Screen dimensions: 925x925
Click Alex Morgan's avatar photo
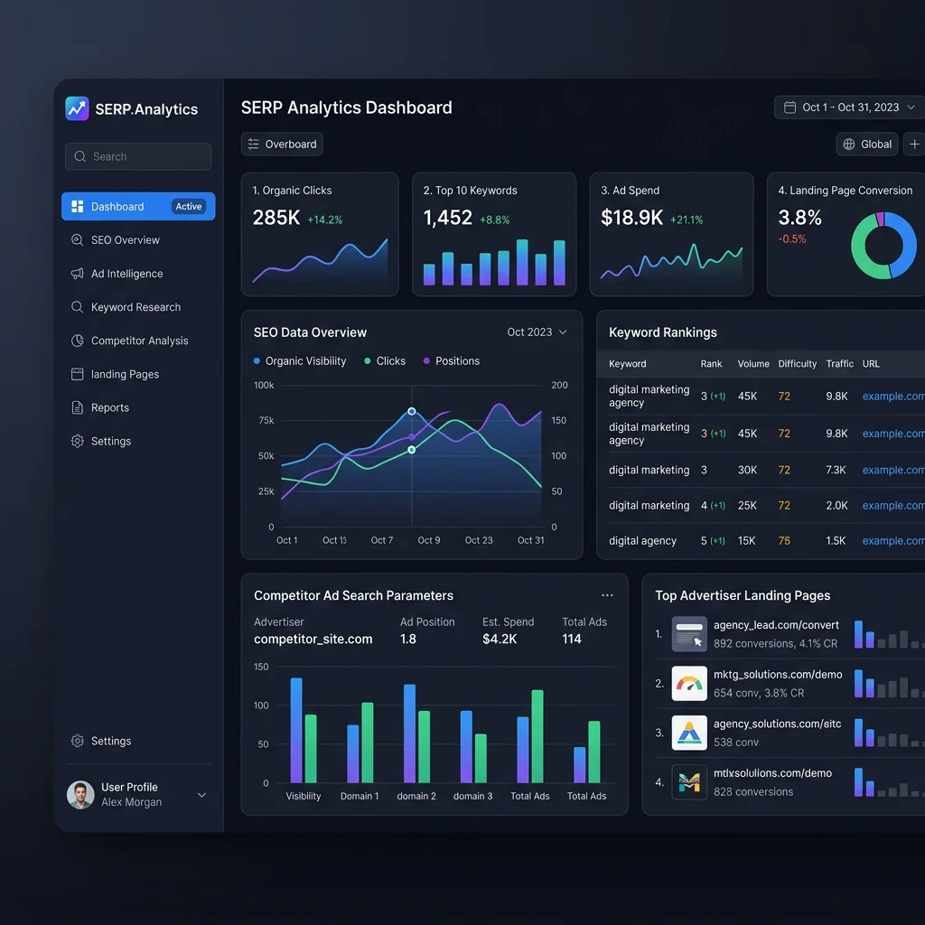pos(80,795)
